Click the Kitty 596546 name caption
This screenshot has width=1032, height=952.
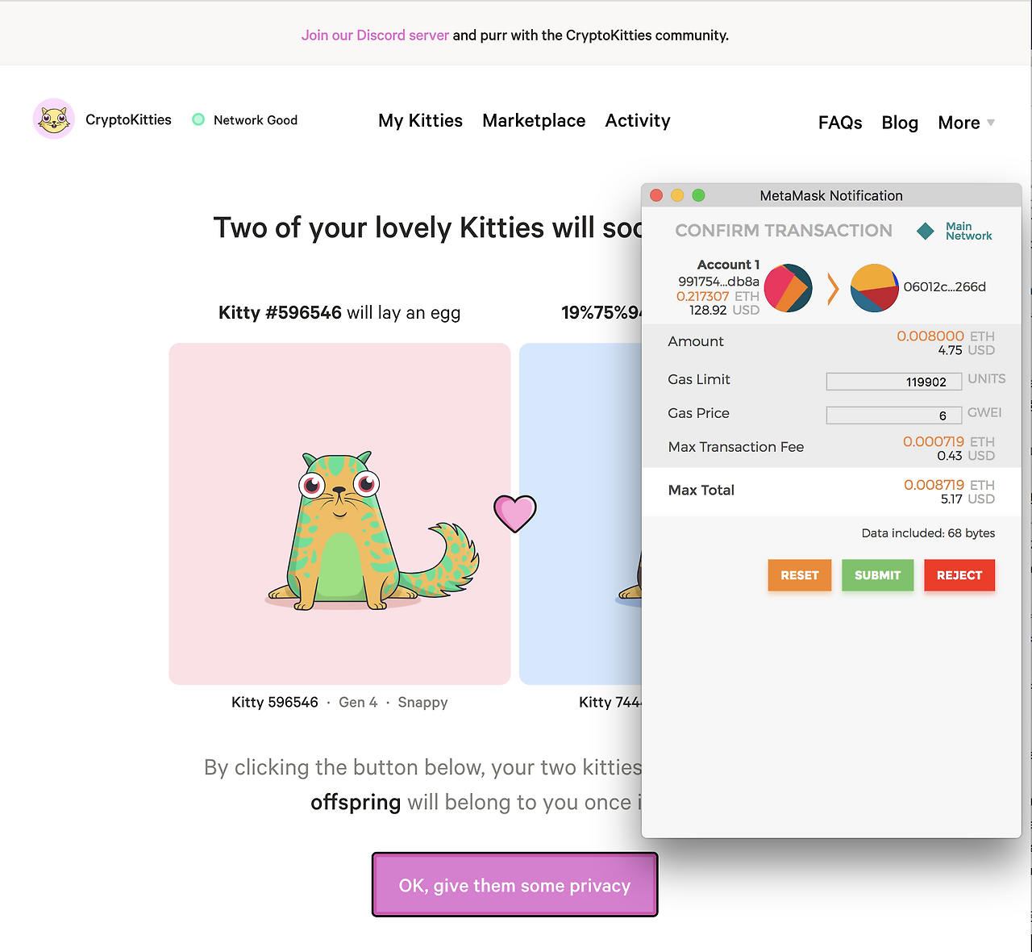[275, 703]
